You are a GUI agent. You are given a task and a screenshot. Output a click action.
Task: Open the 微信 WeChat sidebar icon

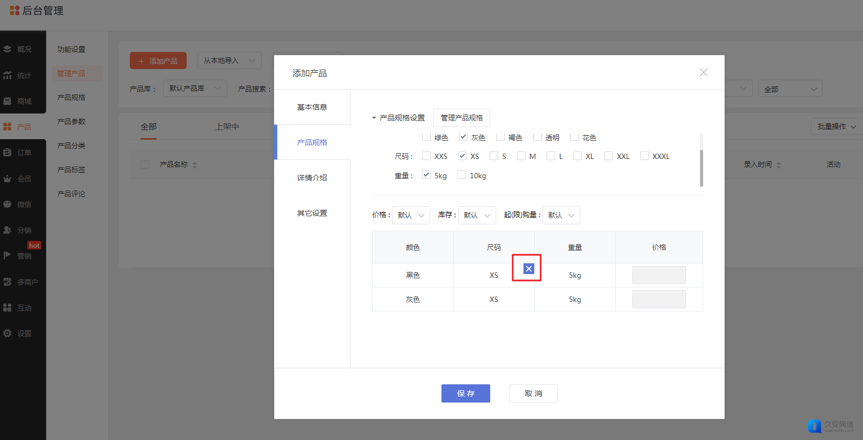coord(8,204)
